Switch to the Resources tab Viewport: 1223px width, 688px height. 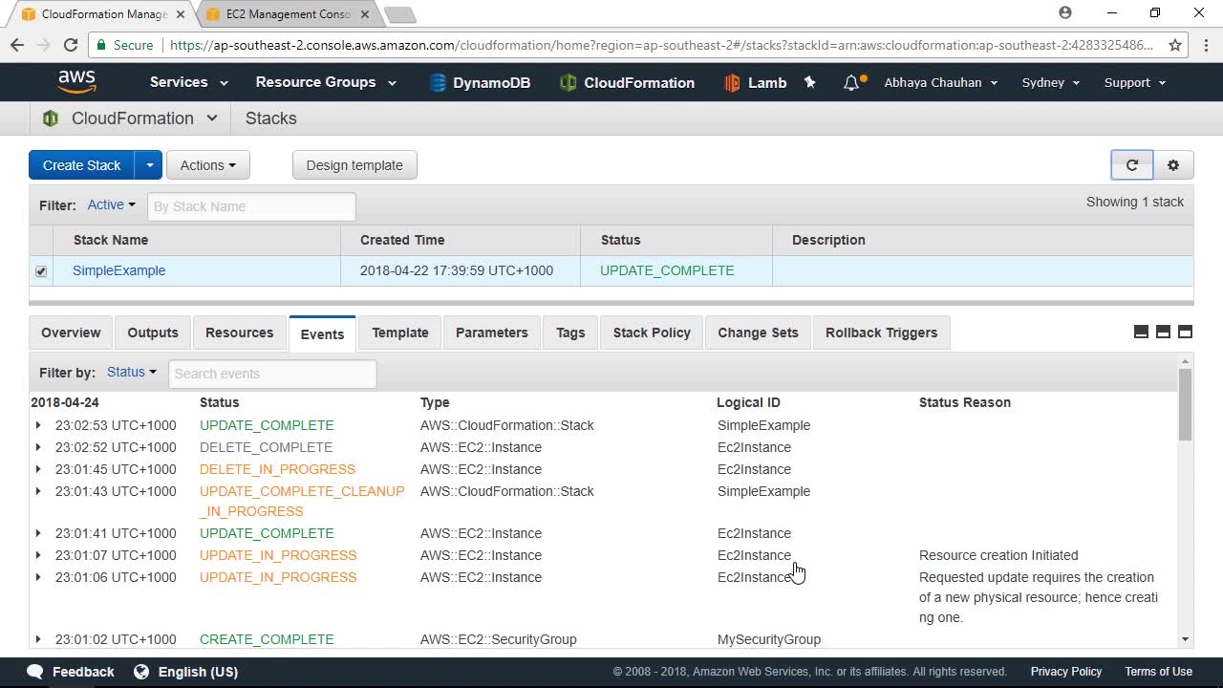[240, 333]
